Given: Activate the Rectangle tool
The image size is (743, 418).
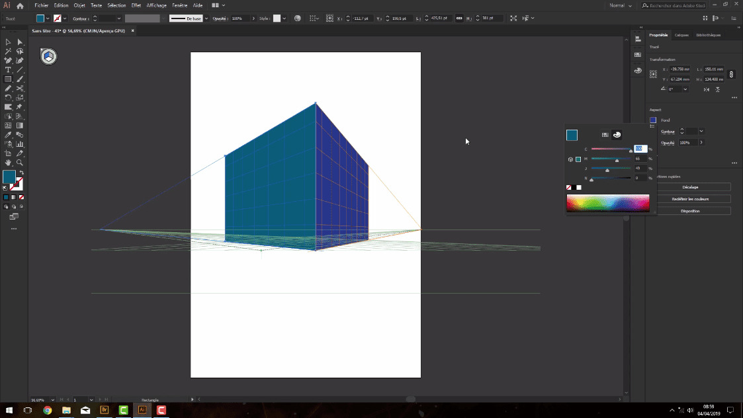Looking at the screenshot, I should tap(7, 79).
